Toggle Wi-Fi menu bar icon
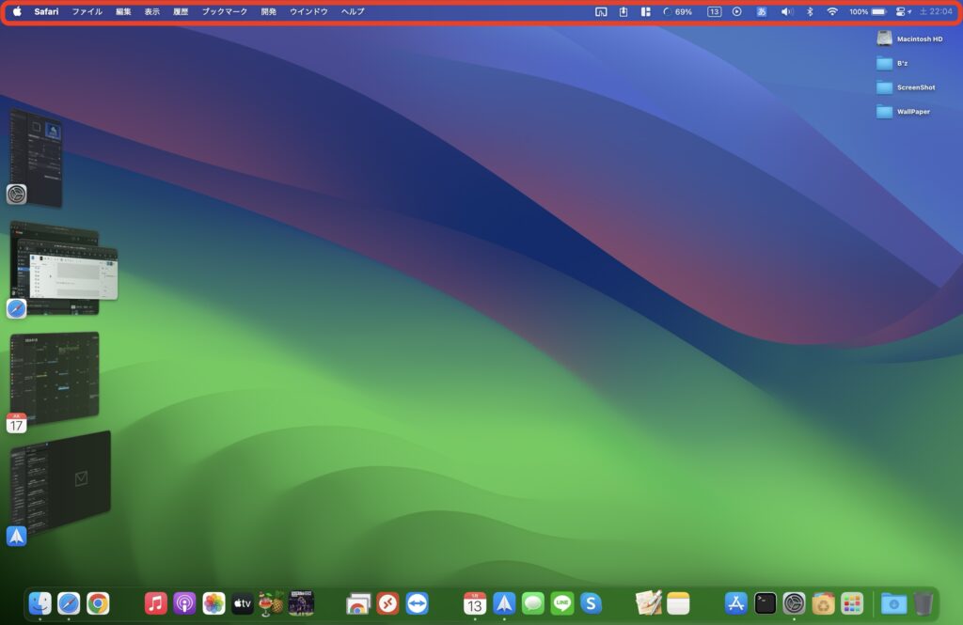The height and width of the screenshot is (625, 963). 831,12
